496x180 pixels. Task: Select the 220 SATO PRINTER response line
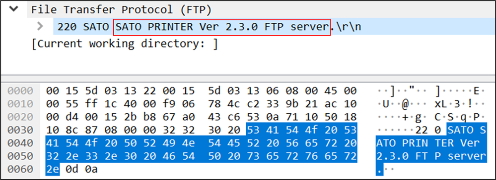[209, 27]
